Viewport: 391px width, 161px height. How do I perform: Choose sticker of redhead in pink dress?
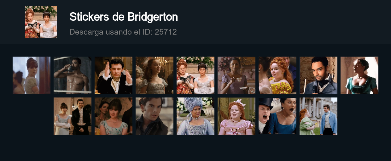pyautogui.click(x=236, y=116)
